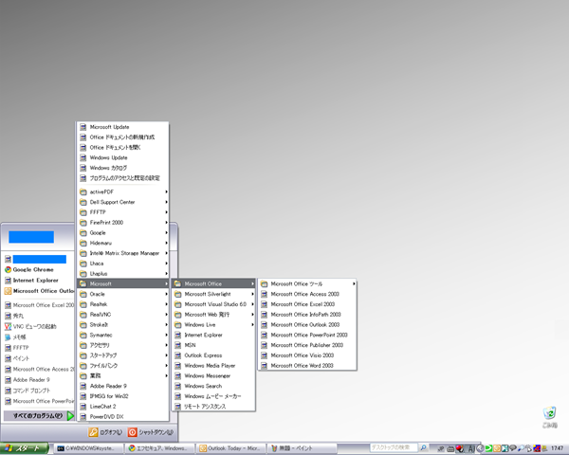This screenshot has height=455, width=569.
Task: Open Microsoft Office InfoPath 2003
Action: (x=307, y=314)
